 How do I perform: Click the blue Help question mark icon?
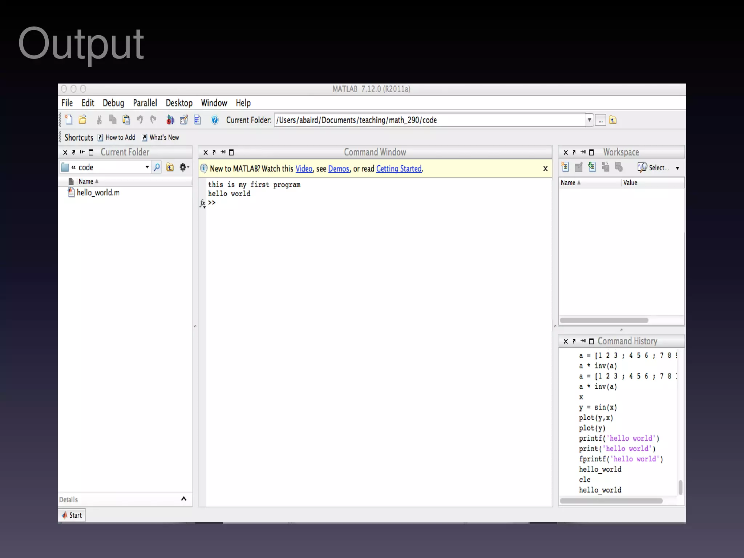tap(215, 120)
